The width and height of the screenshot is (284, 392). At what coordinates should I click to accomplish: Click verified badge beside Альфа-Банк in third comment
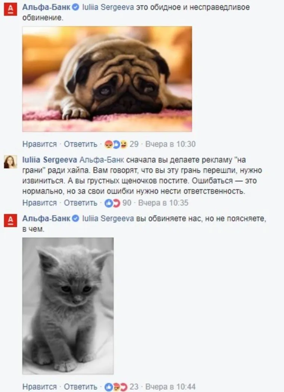[76, 218]
